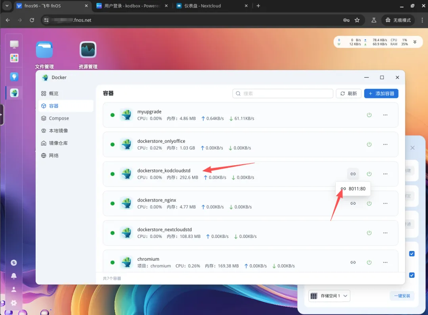Open the 文件管理 desktop icon

44,50
